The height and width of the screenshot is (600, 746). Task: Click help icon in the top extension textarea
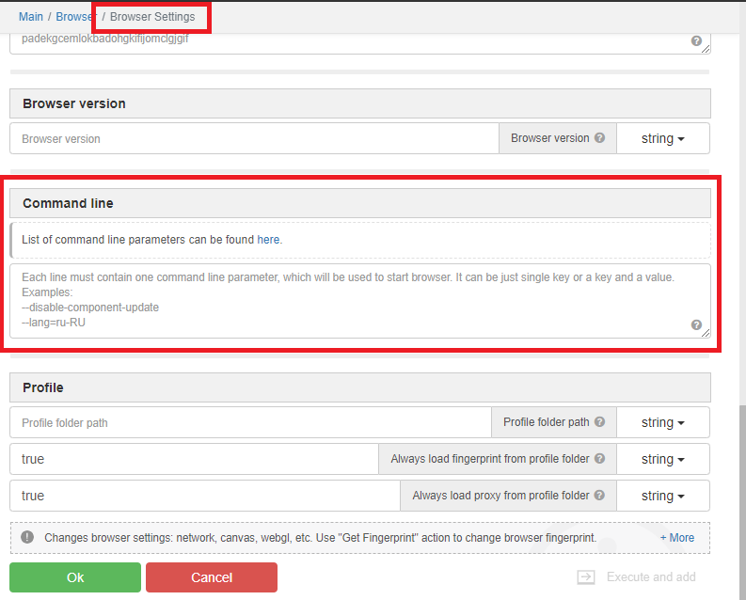[x=696, y=41]
